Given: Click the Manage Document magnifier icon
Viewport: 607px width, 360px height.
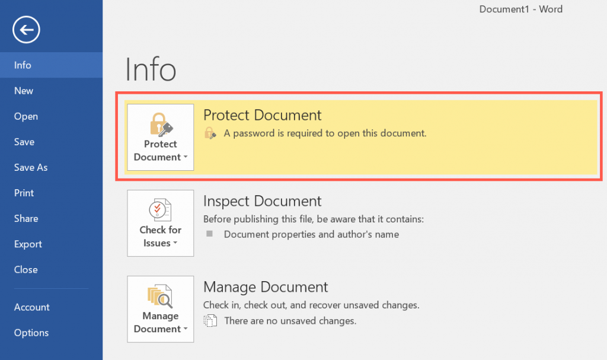Looking at the screenshot, I should [160, 297].
